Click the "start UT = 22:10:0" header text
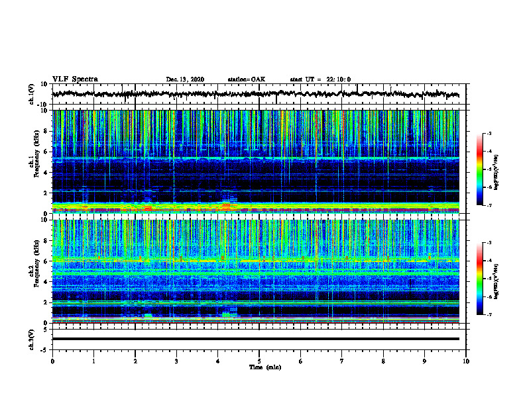 [320, 79]
